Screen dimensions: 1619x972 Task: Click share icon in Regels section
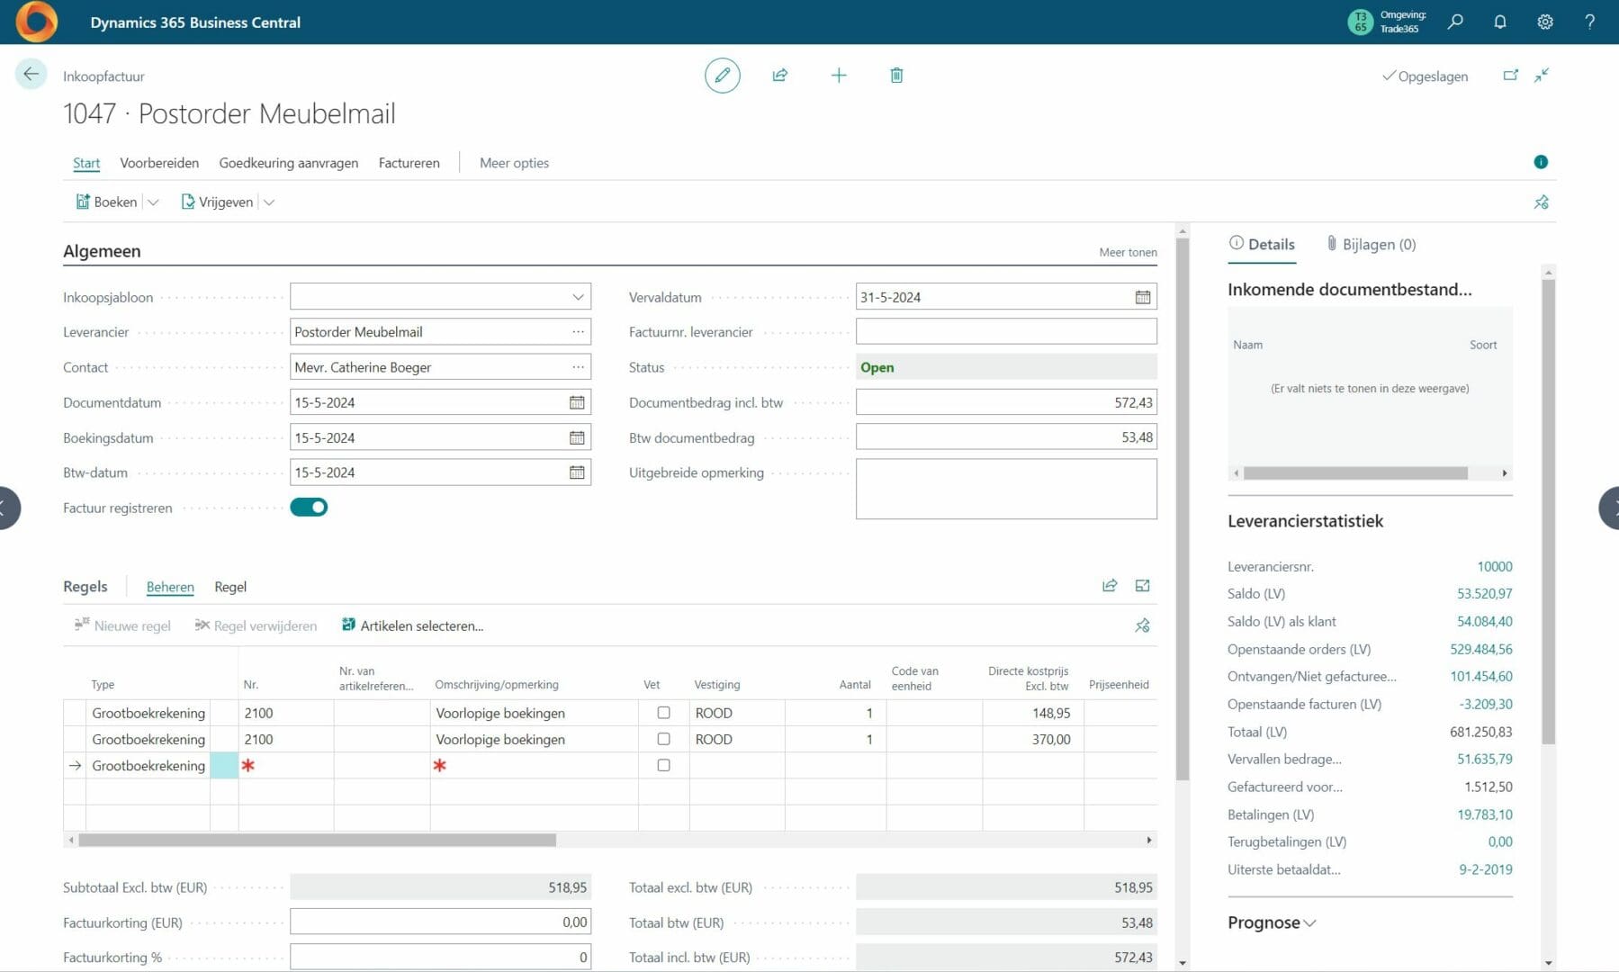click(1110, 586)
